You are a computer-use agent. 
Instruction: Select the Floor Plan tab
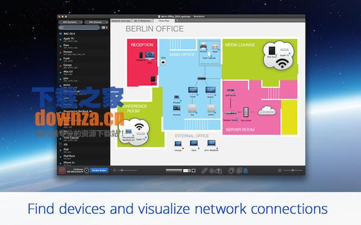coord(164,20)
